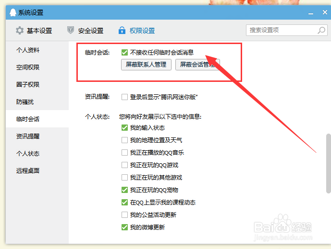Switch to the 安全设置 tab
This screenshot has width=331, height=249.
pos(86,31)
